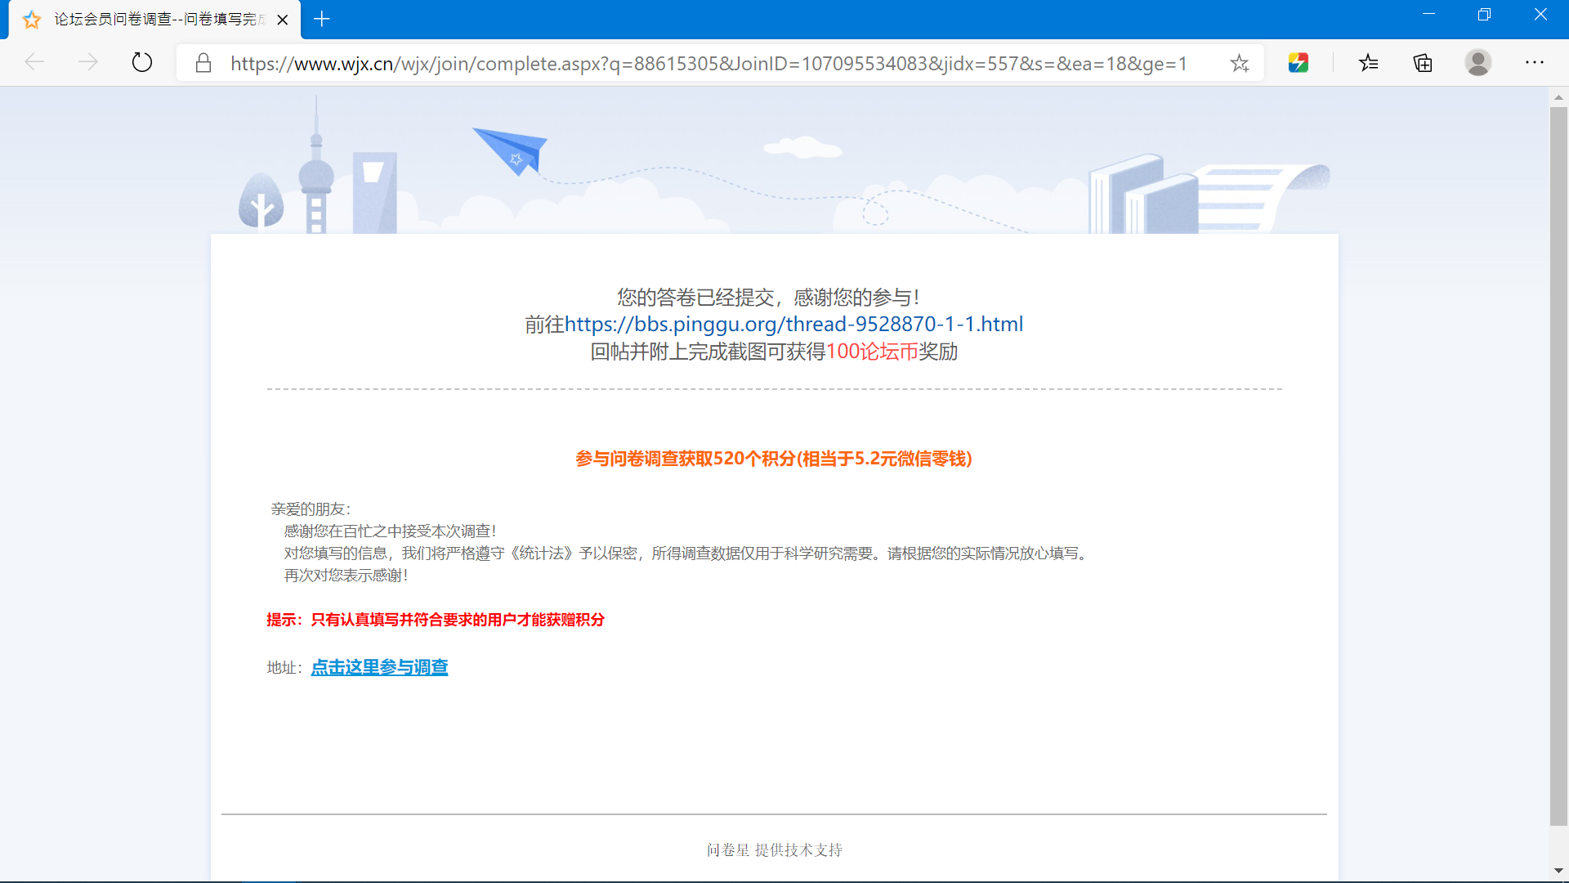
Task: Restore down the browser window
Action: click(1484, 15)
